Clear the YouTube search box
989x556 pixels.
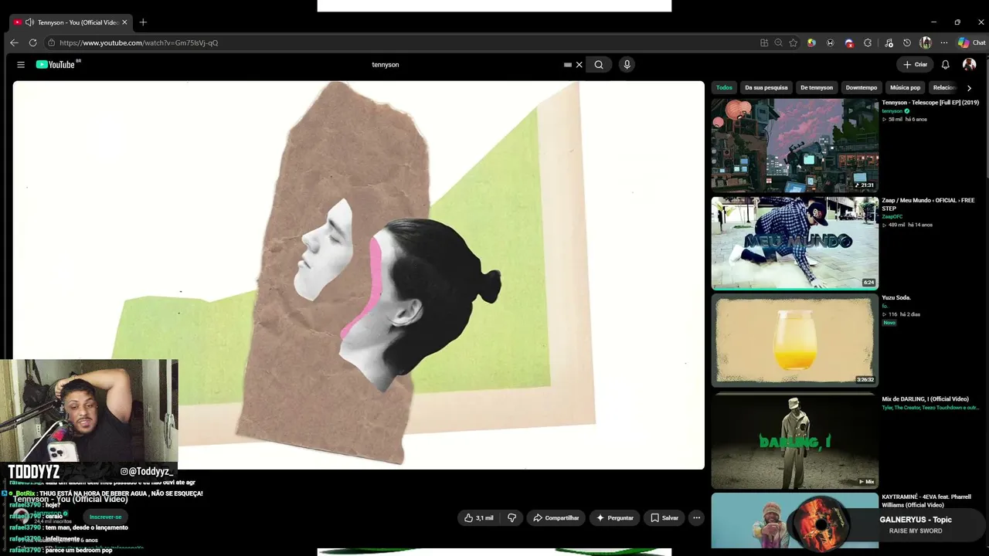pyautogui.click(x=579, y=65)
